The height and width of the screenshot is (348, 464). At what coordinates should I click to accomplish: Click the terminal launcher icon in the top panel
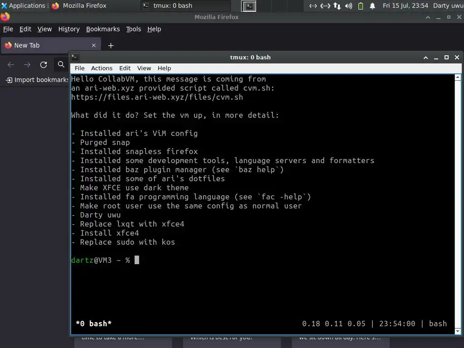coord(249,6)
